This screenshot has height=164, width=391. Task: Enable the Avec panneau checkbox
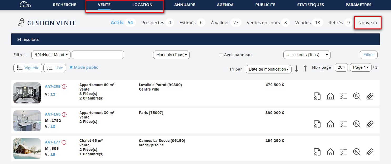pos(220,55)
